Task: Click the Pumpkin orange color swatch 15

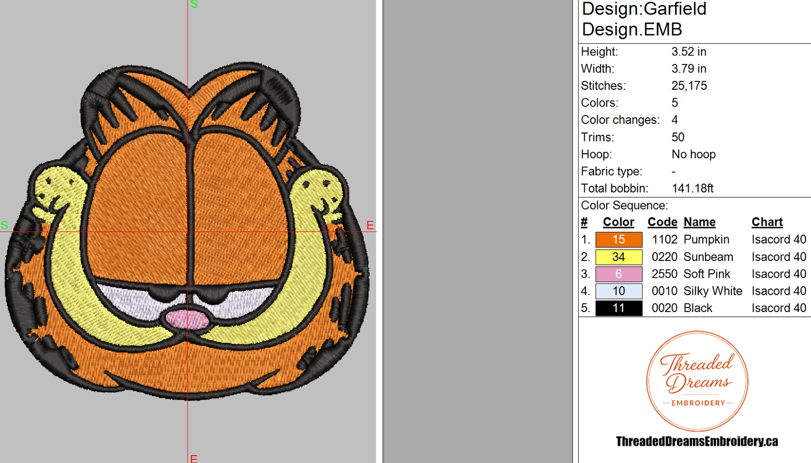Action: (618, 240)
